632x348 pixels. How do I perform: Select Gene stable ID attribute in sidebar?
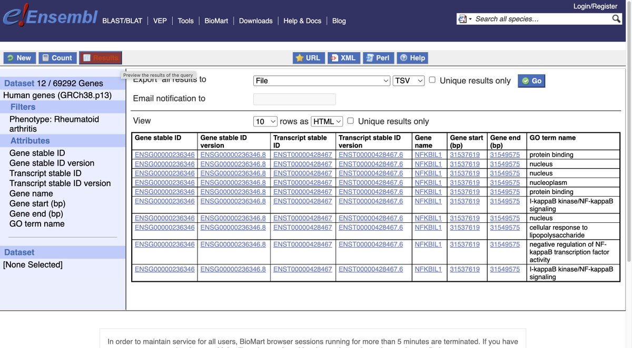tap(37, 153)
